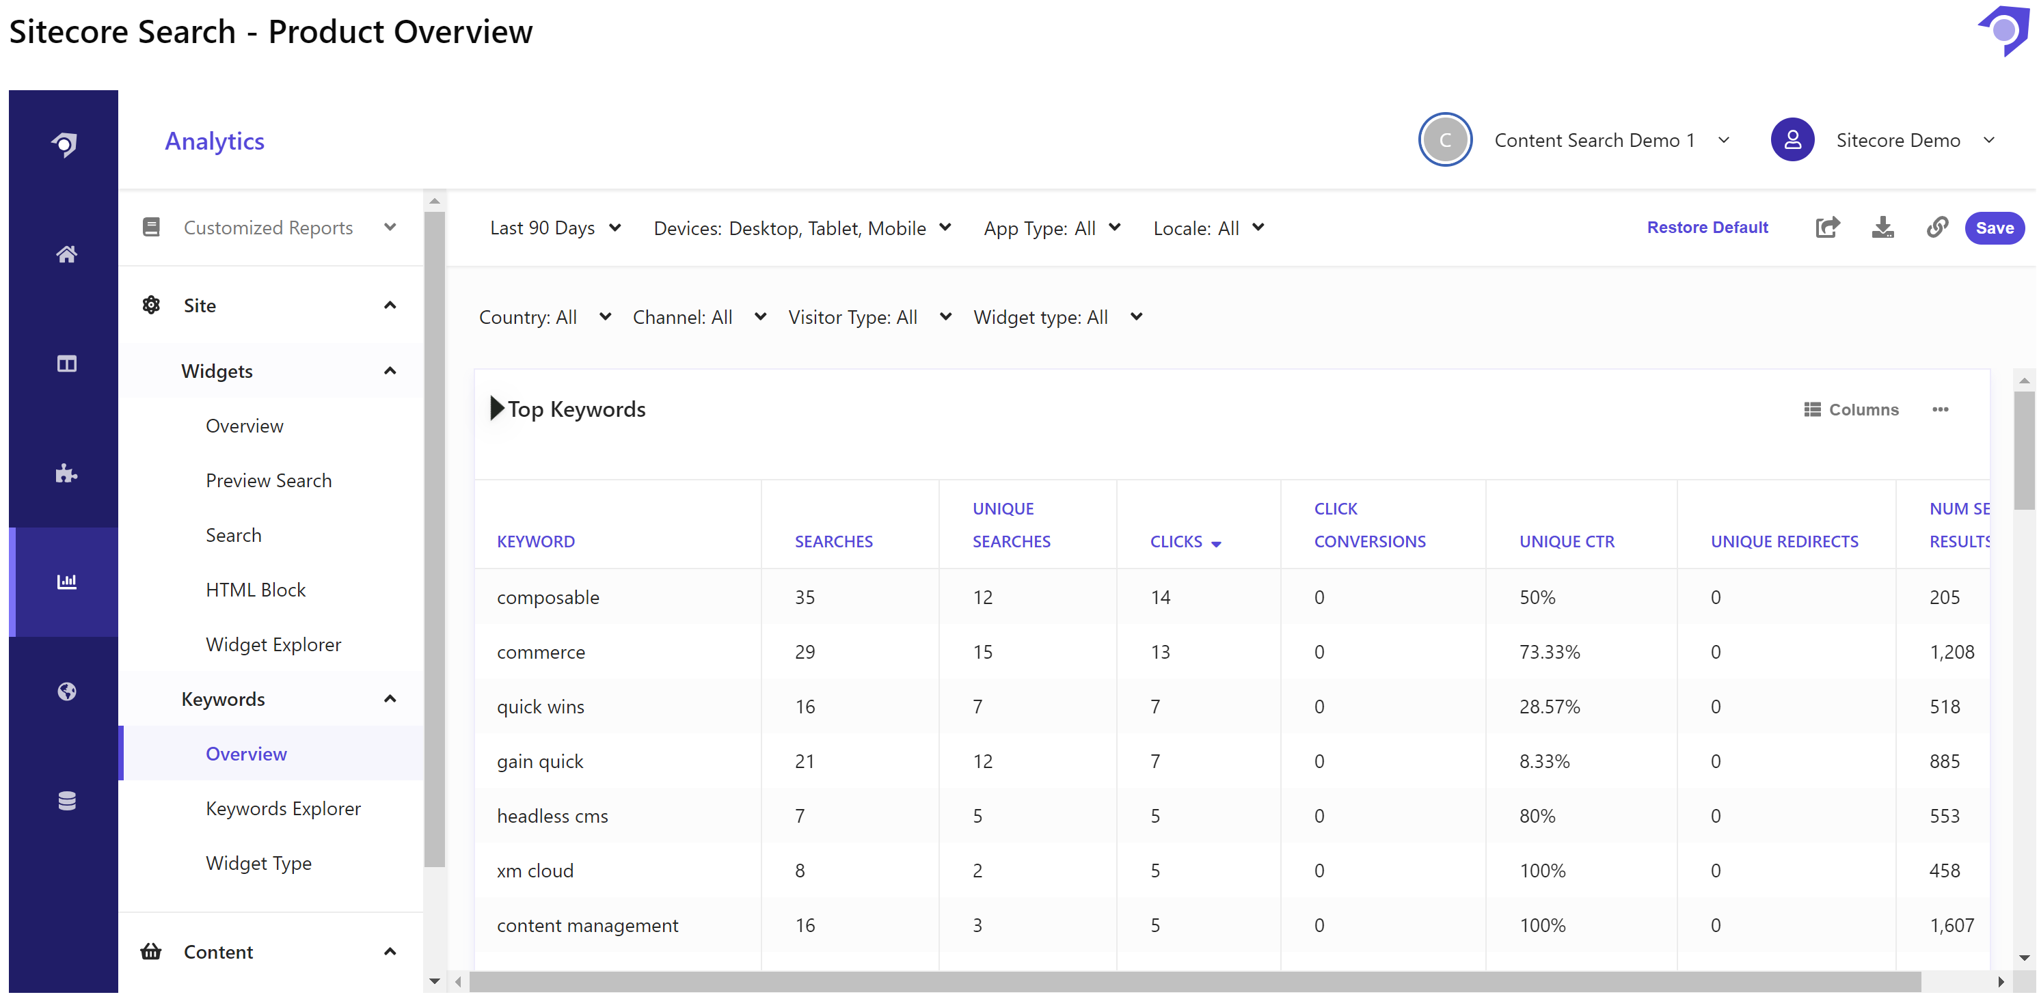Expand the Content Search Demo 1 dropdown
This screenshot has width=2039, height=999.
click(x=1723, y=140)
